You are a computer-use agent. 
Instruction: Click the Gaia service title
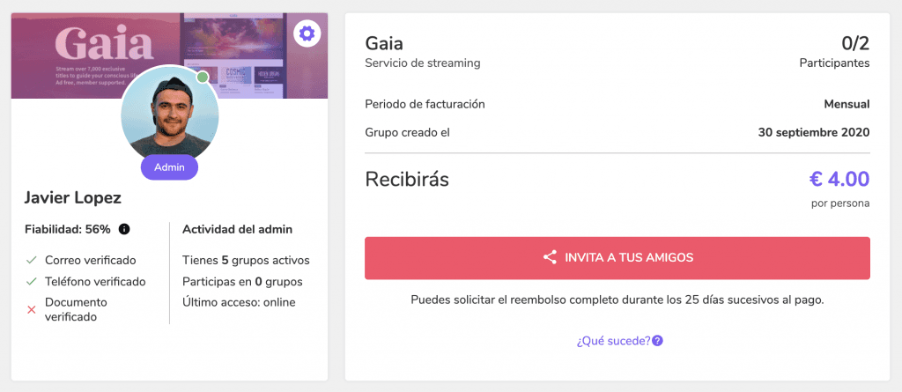coord(384,44)
